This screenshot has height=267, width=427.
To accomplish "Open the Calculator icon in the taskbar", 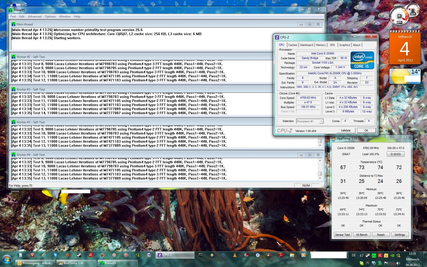I will pos(20,255).
